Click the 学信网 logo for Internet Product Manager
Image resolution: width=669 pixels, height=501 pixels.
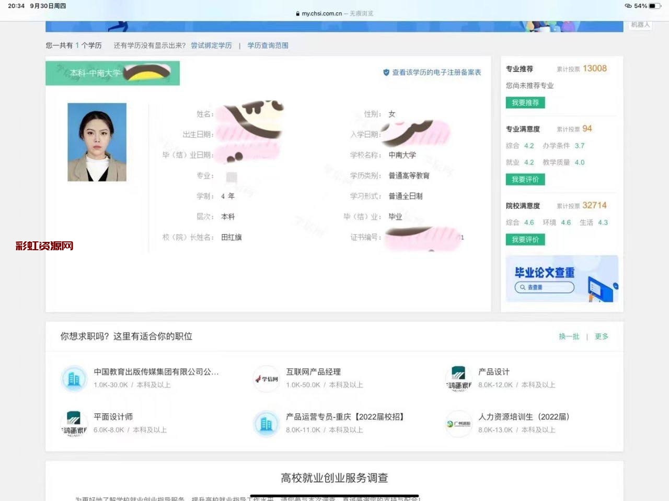(x=267, y=379)
